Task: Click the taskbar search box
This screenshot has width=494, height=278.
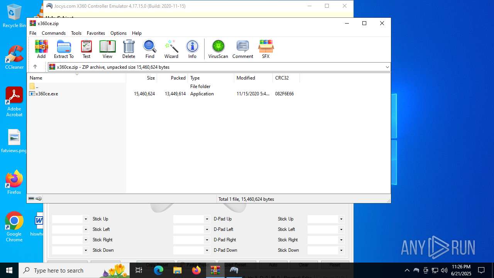Action: [74, 270]
